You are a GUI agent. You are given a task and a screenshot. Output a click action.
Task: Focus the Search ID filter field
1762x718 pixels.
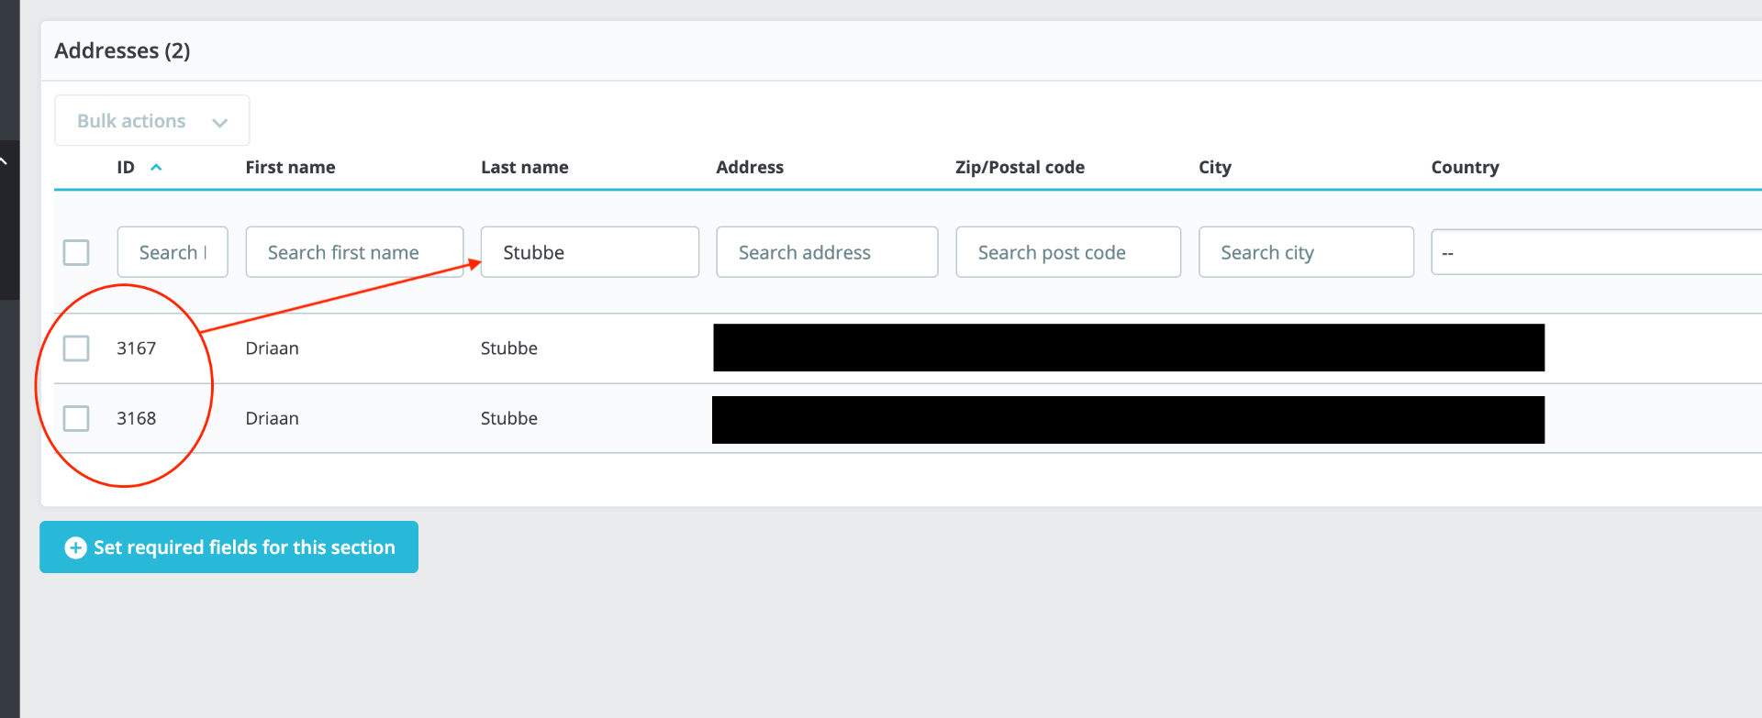pyautogui.click(x=173, y=252)
